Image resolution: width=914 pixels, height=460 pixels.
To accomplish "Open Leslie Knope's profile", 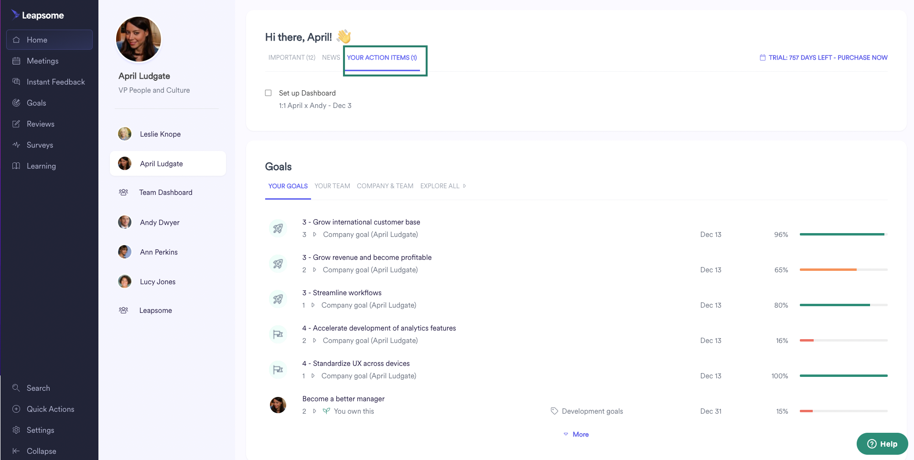I will [168, 134].
